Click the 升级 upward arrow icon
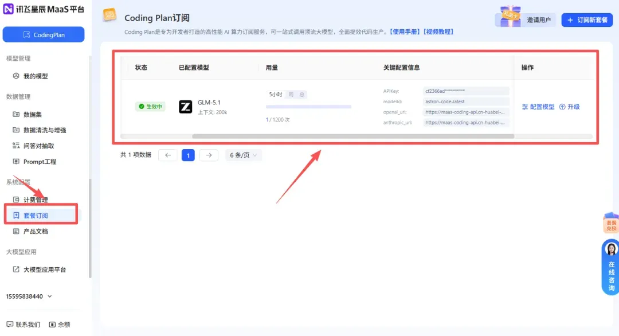 coord(563,107)
